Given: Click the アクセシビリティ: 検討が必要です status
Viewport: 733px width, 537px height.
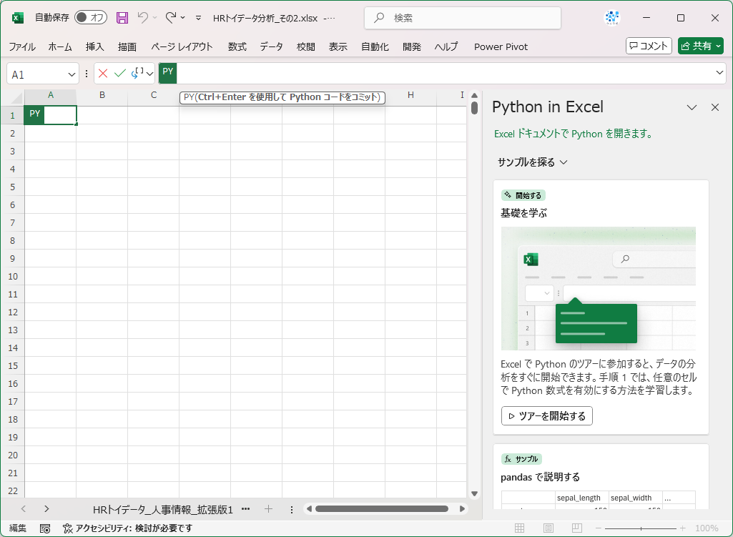Looking at the screenshot, I should tap(127, 528).
